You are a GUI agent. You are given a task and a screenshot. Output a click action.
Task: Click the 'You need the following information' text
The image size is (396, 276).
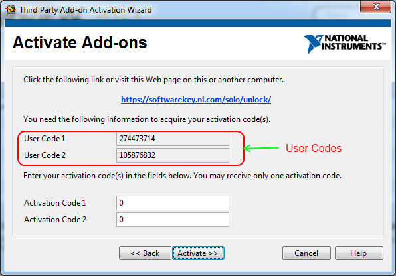[x=147, y=119]
